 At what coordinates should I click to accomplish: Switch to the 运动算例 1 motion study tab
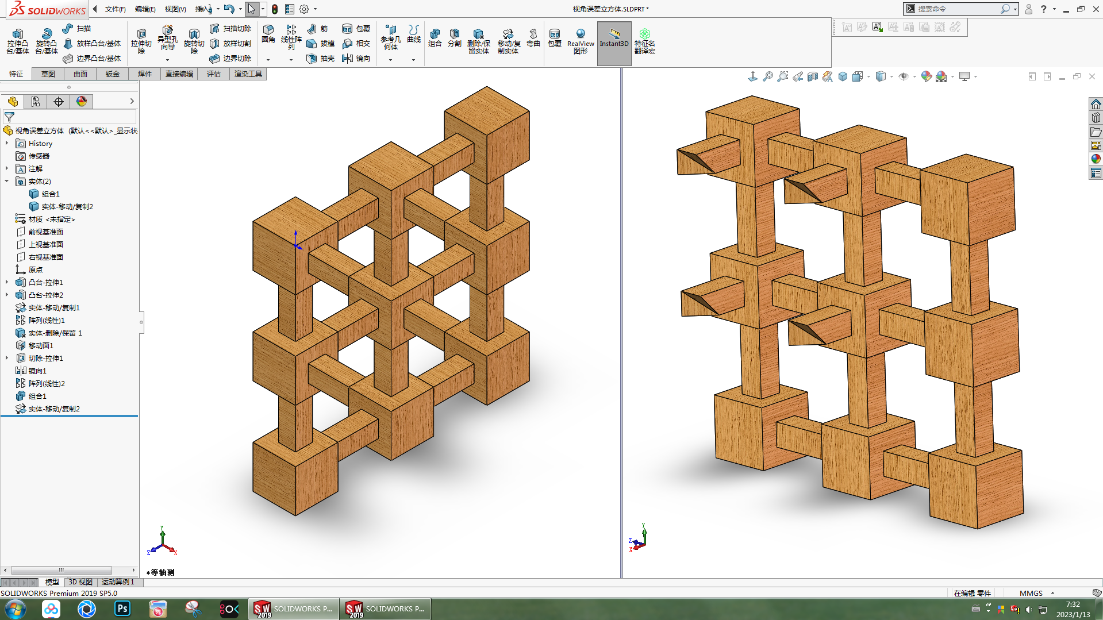pos(118,582)
